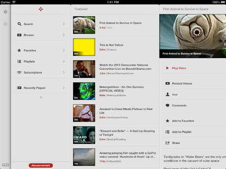
Task: Select 'Nekrogoblikon - No One Survives' title
Action: [121, 89]
